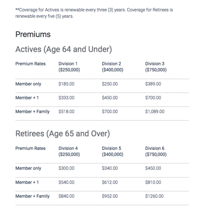Click the $1,089.00 Member + Family cell

155,111
